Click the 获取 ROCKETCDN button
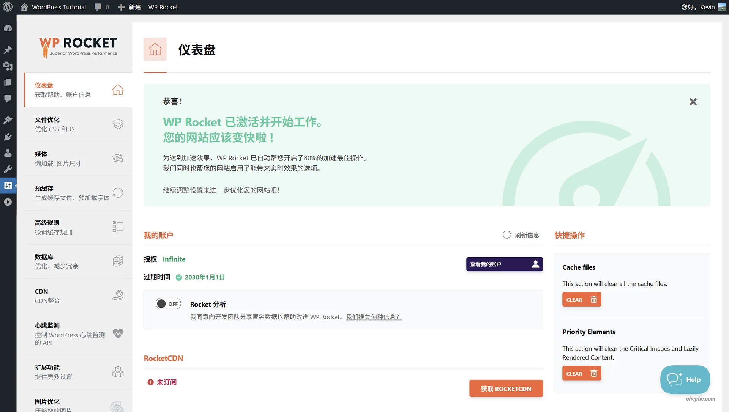Image resolution: width=729 pixels, height=412 pixels. [x=506, y=388]
